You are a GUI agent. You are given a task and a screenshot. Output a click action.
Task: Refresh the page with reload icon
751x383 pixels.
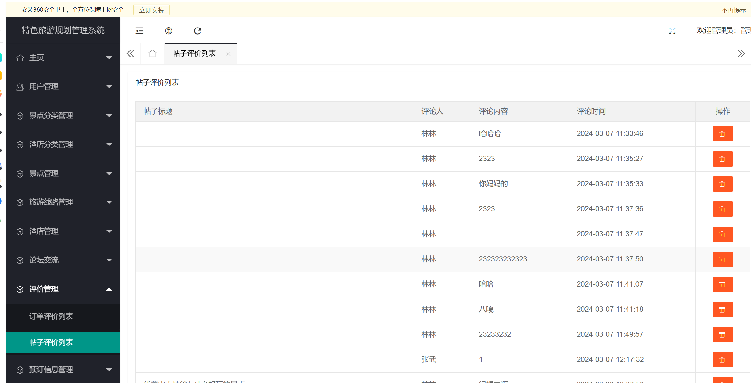[x=198, y=31]
